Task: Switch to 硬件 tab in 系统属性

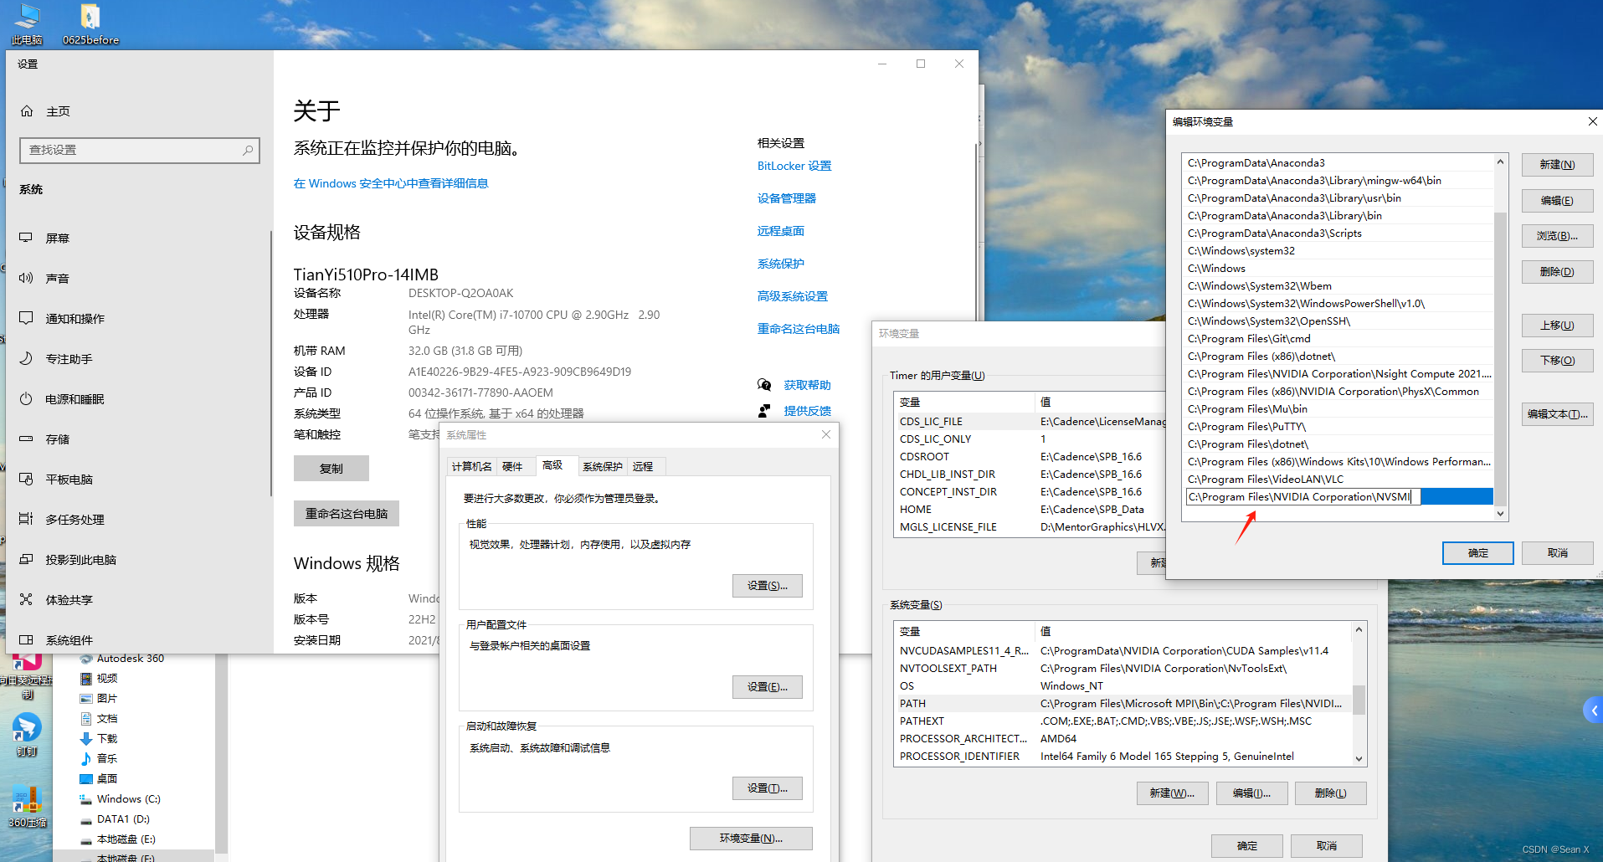Action: (512, 467)
